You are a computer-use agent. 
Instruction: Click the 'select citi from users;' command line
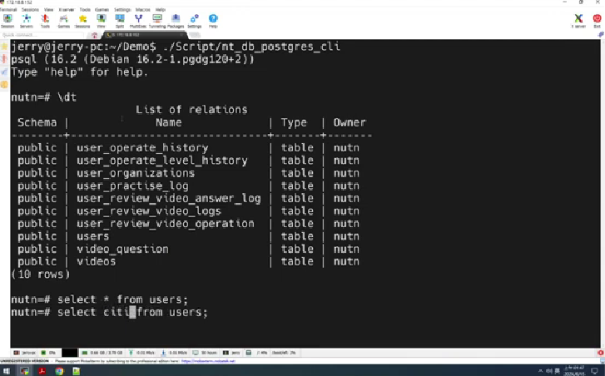click(x=110, y=312)
